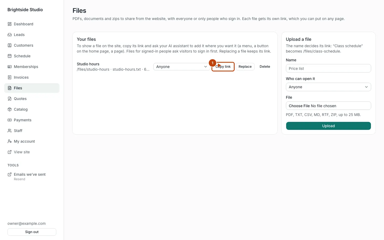Viewport: 384px width, 240px height.
Task: Copy link for Studio hours file
Action: 223,67
